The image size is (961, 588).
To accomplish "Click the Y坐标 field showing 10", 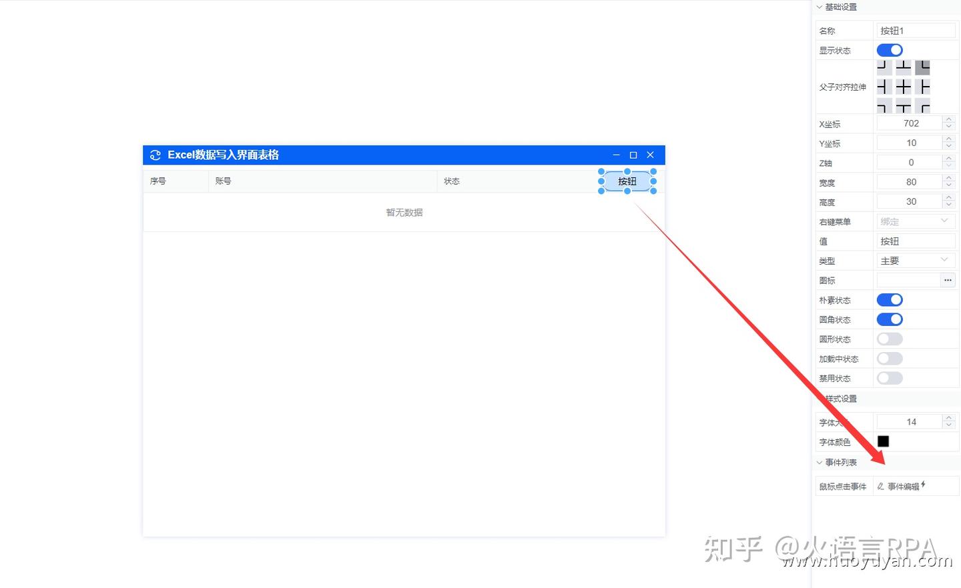I will pos(910,143).
